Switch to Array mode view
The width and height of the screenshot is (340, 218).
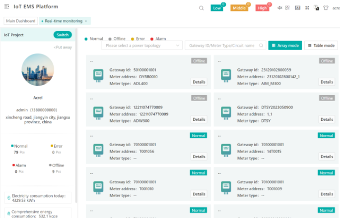tap(285, 45)
